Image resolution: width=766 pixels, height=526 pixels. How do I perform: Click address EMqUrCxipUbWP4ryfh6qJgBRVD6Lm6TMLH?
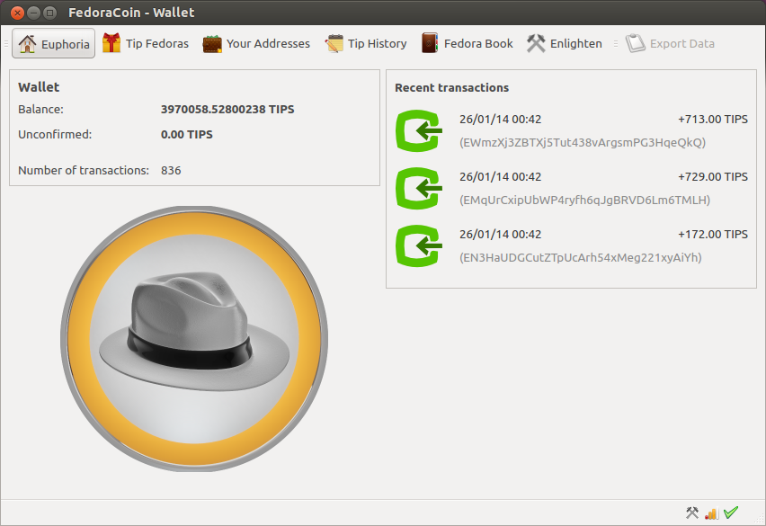pos(584,201)
